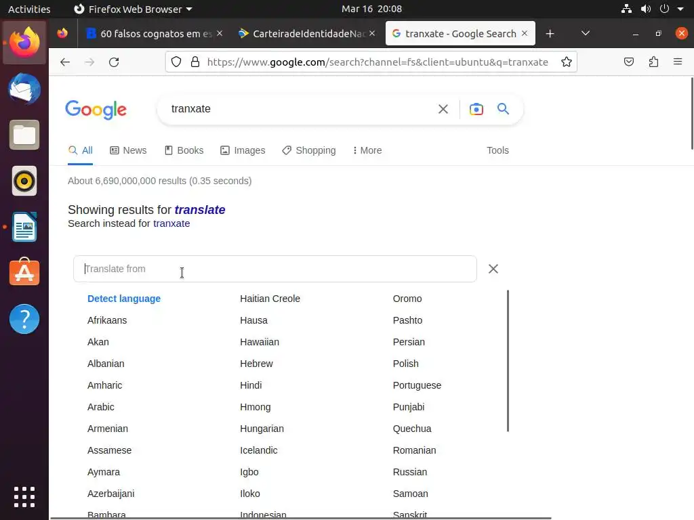694x520 pixels.
Task: Select the Books search filter
Action: click(184, 150)
